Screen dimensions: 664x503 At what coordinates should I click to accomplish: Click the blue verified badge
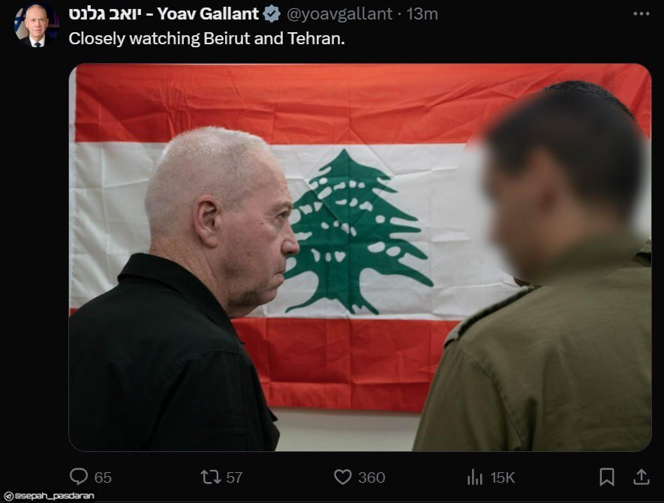pos(272,14)
